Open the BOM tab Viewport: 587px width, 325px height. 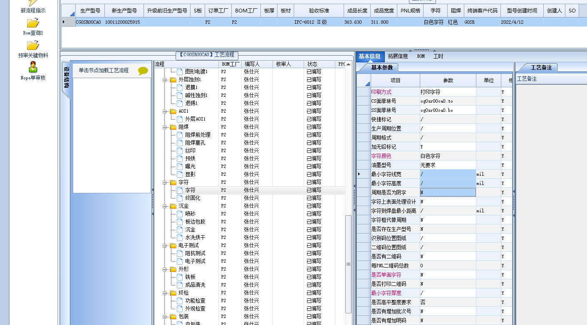click(x=421, y=56)
